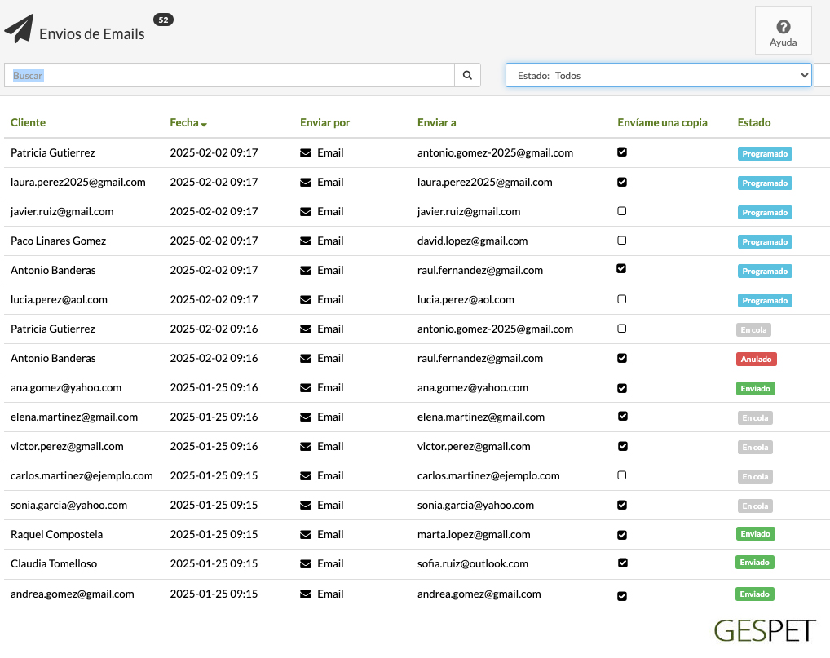The width and height of the screenshot is (830, 658).
Task: Click the Buscar search input field
Action: tap(229, 75)
